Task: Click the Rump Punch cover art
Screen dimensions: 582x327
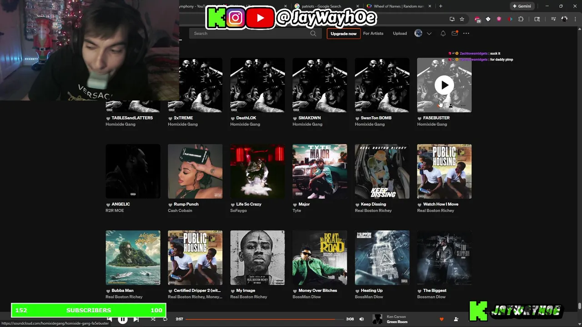Action: [195, 171]
